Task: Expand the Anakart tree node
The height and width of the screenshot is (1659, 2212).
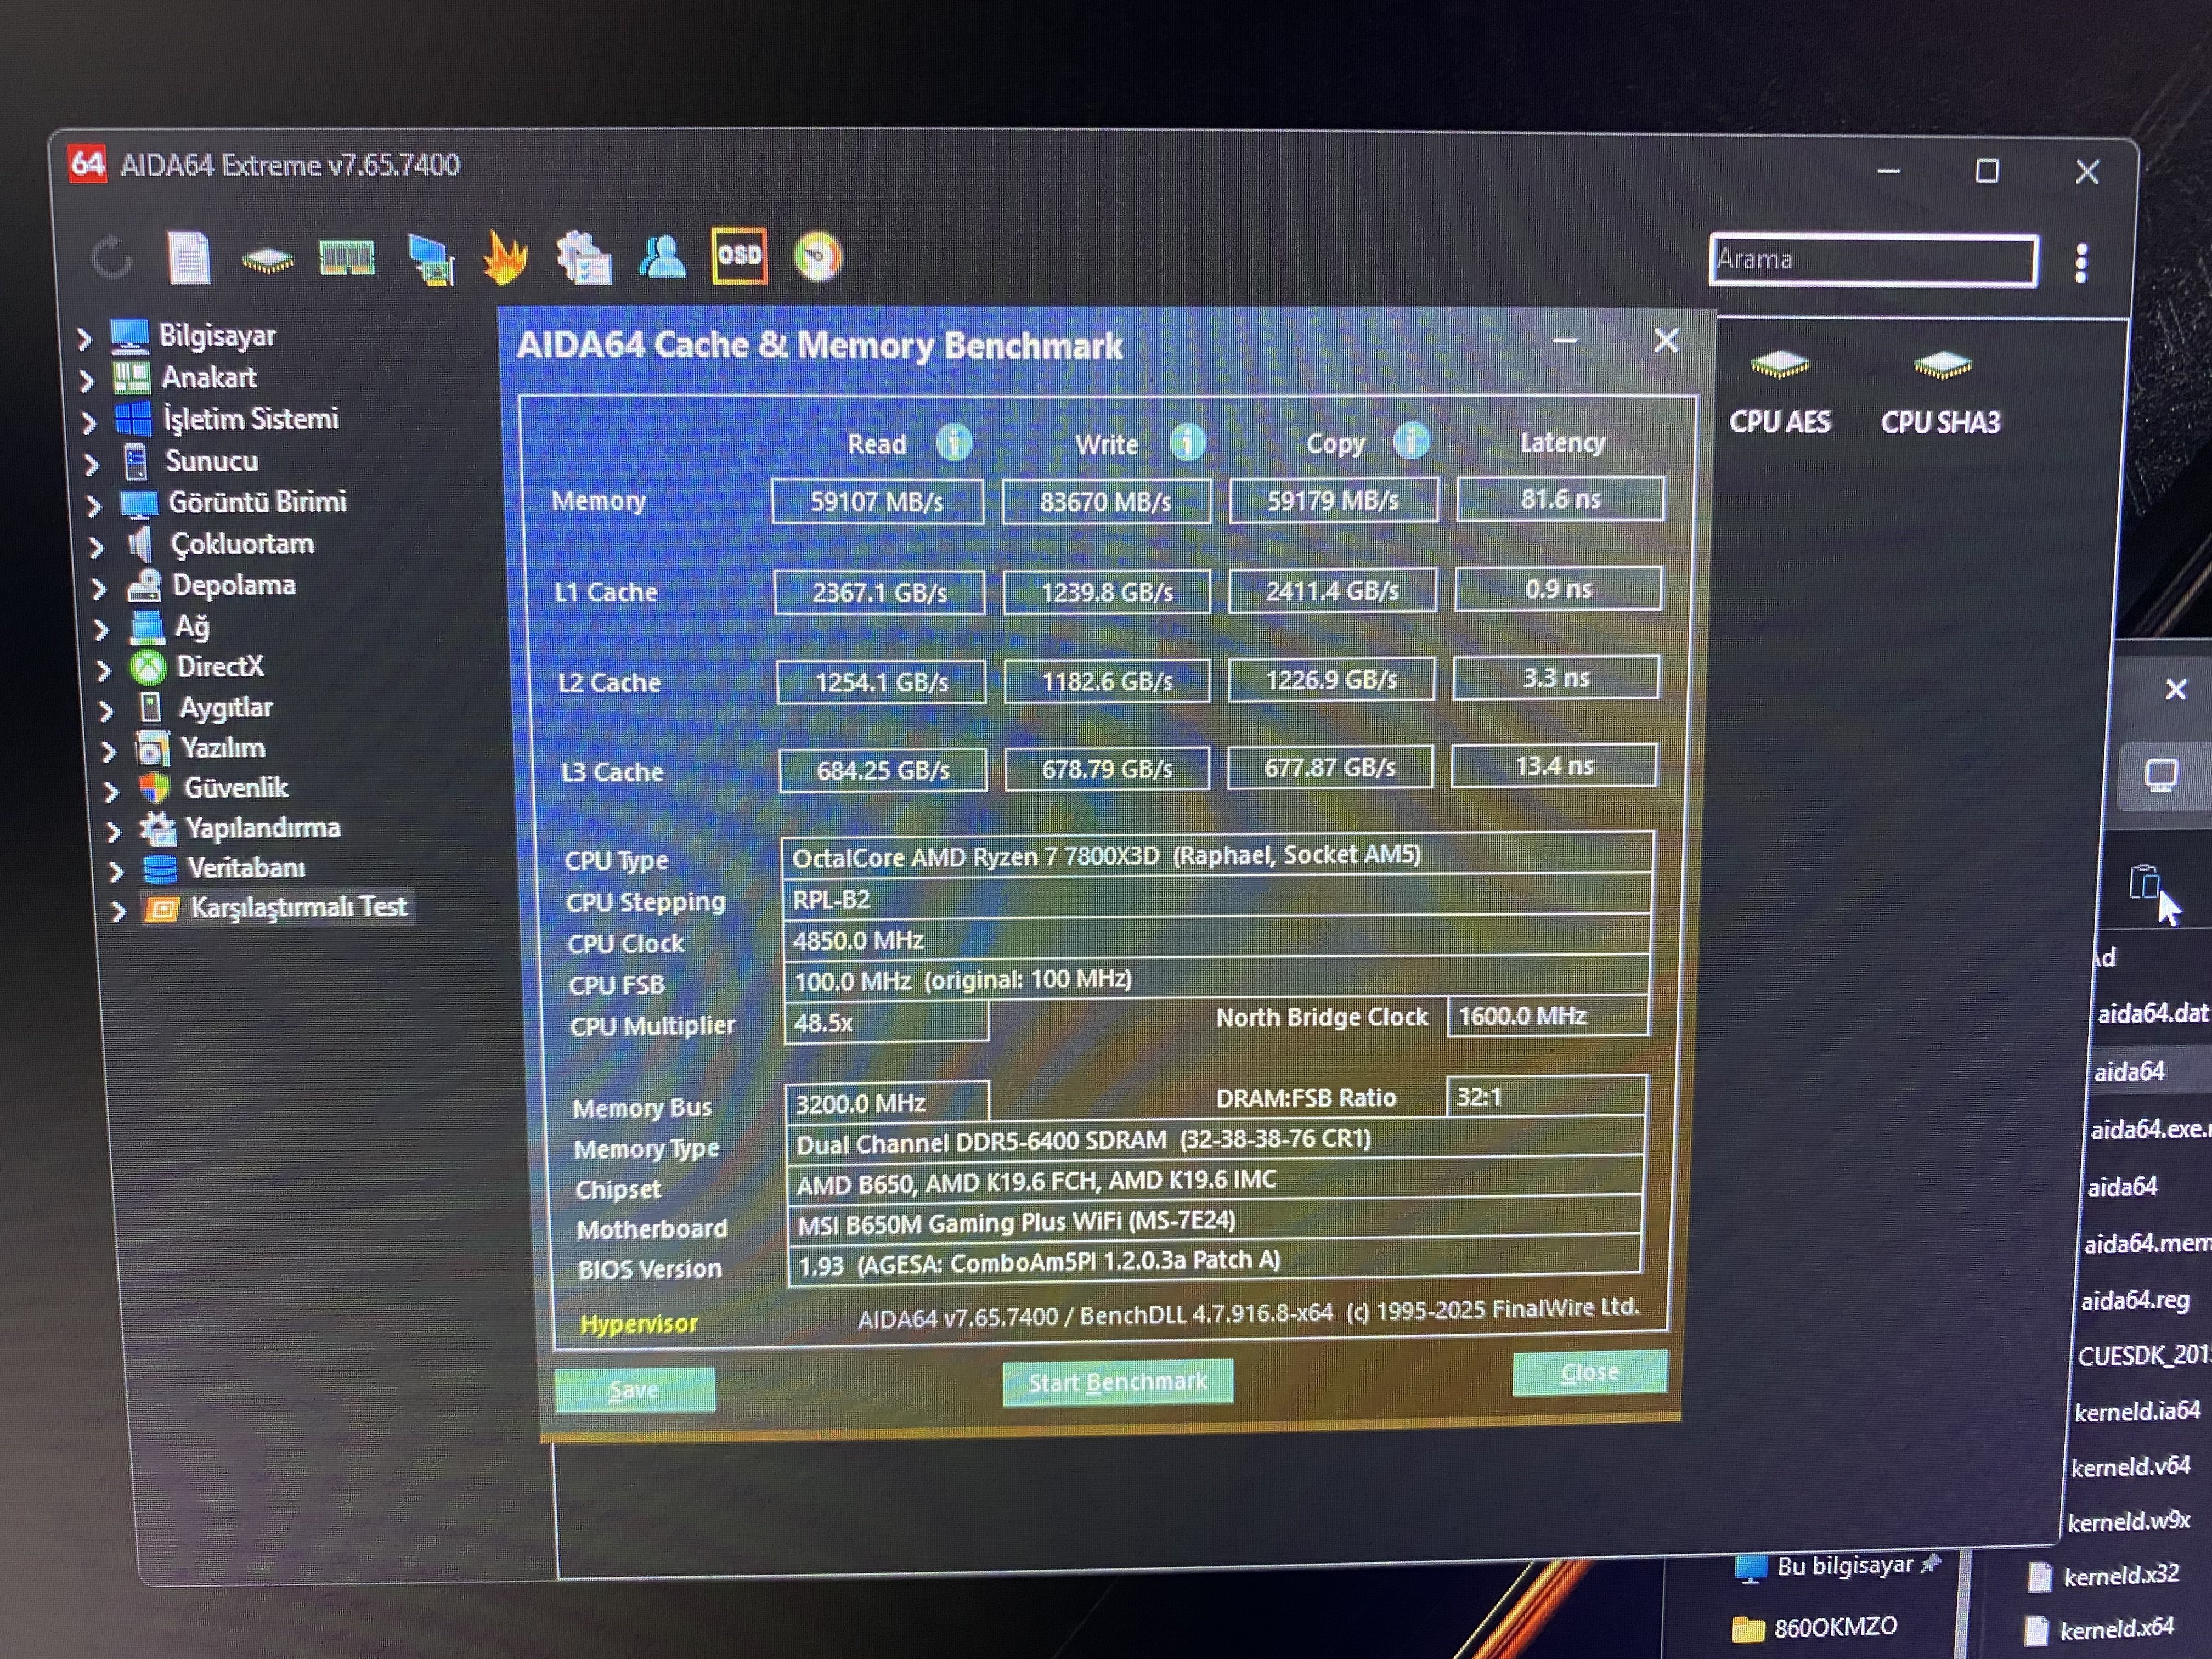Action: 86,381
